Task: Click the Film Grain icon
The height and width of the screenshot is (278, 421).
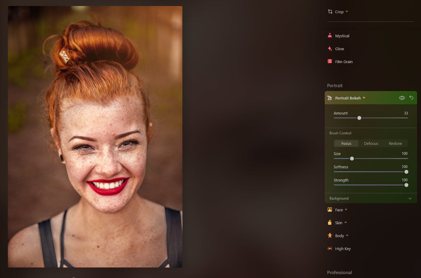Action: pos(330,61)
